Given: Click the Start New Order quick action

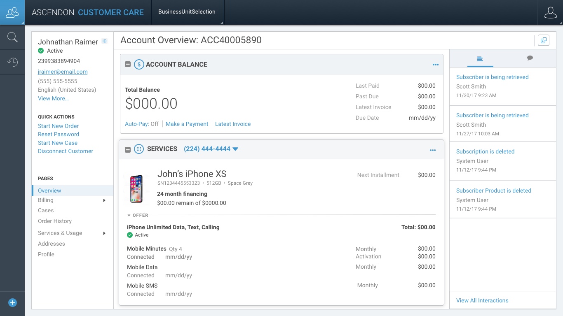Looking at the screenshot, I should [x=58, y=126].
